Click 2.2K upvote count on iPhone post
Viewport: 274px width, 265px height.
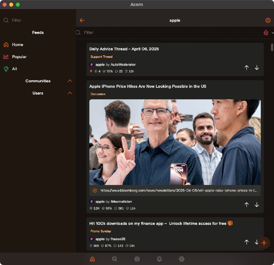(x=95, y=208)
